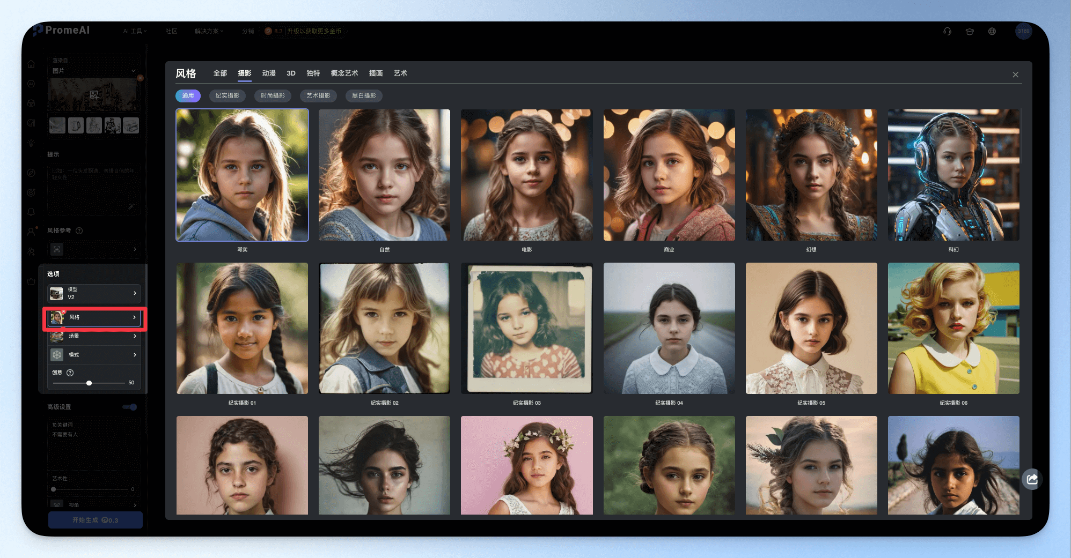The width and height of the screenshot is (1071, 558).
Task: Click the help icon beside 风格参考
Action: [79, 230]
